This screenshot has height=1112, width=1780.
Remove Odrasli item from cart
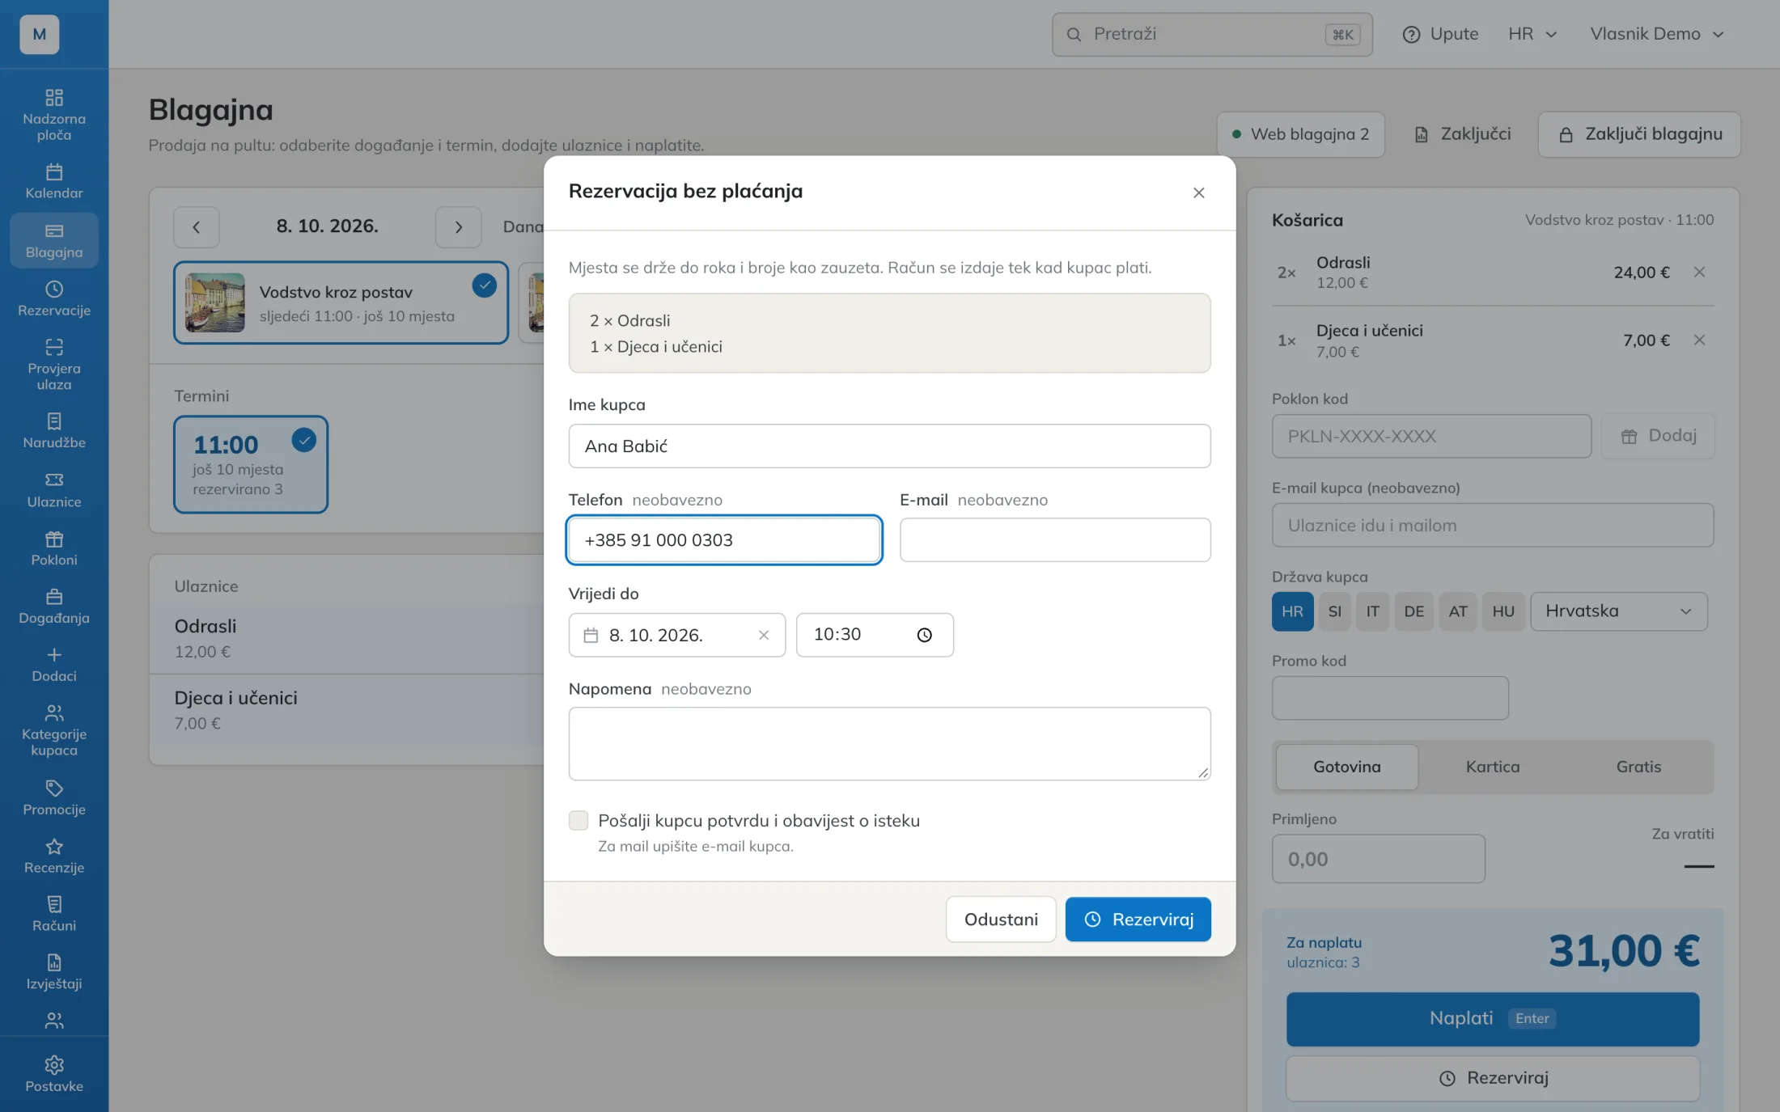point(1699,273)
